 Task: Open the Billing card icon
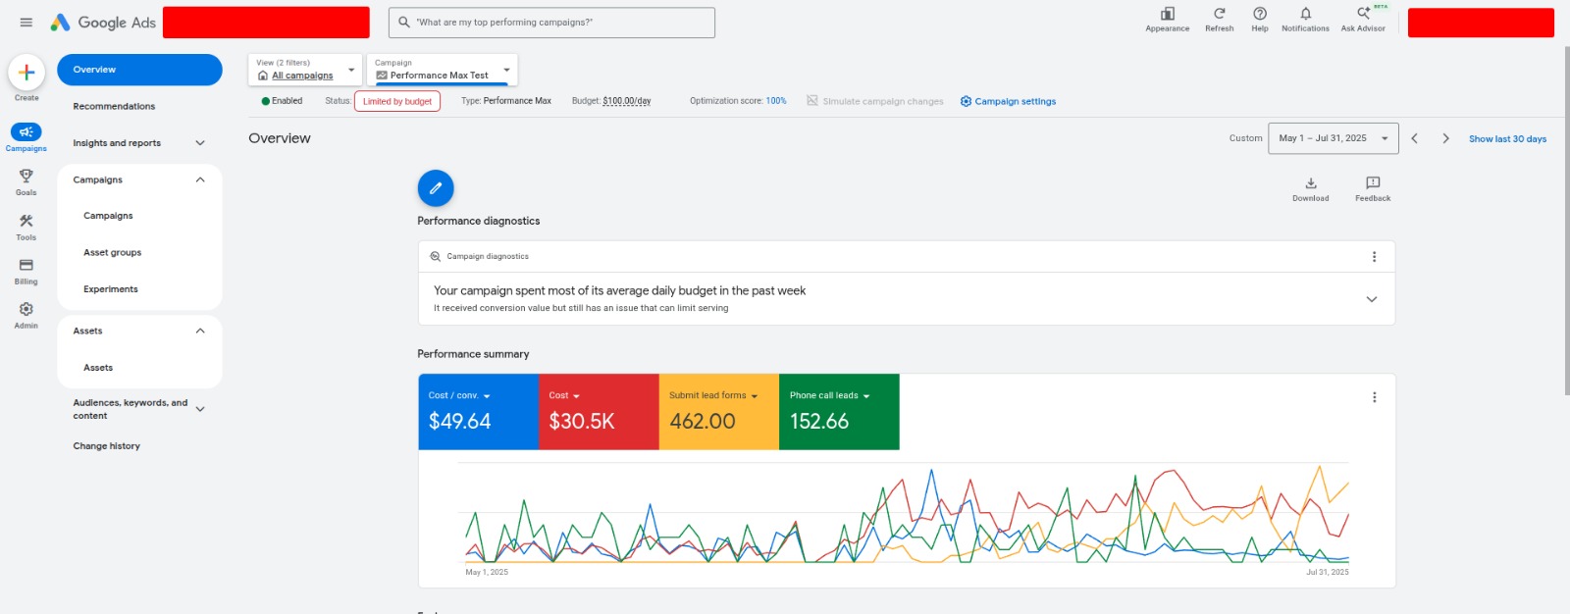click(26, 265)
